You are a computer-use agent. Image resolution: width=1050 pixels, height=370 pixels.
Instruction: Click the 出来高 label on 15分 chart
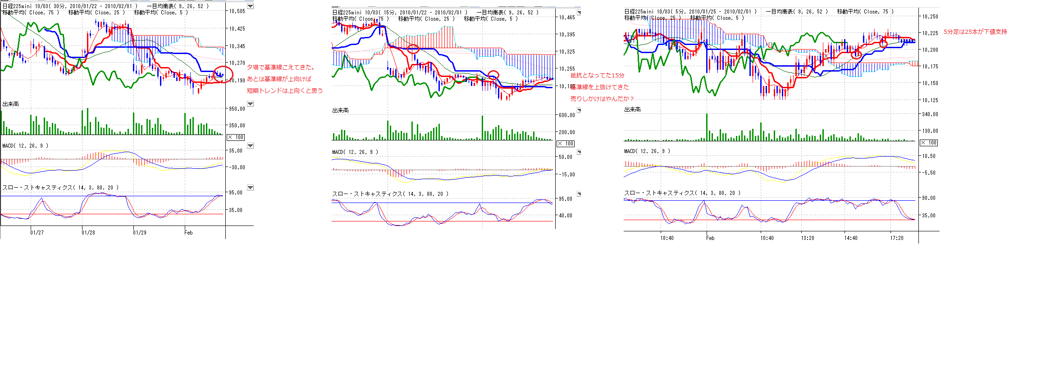pos(340,110)
